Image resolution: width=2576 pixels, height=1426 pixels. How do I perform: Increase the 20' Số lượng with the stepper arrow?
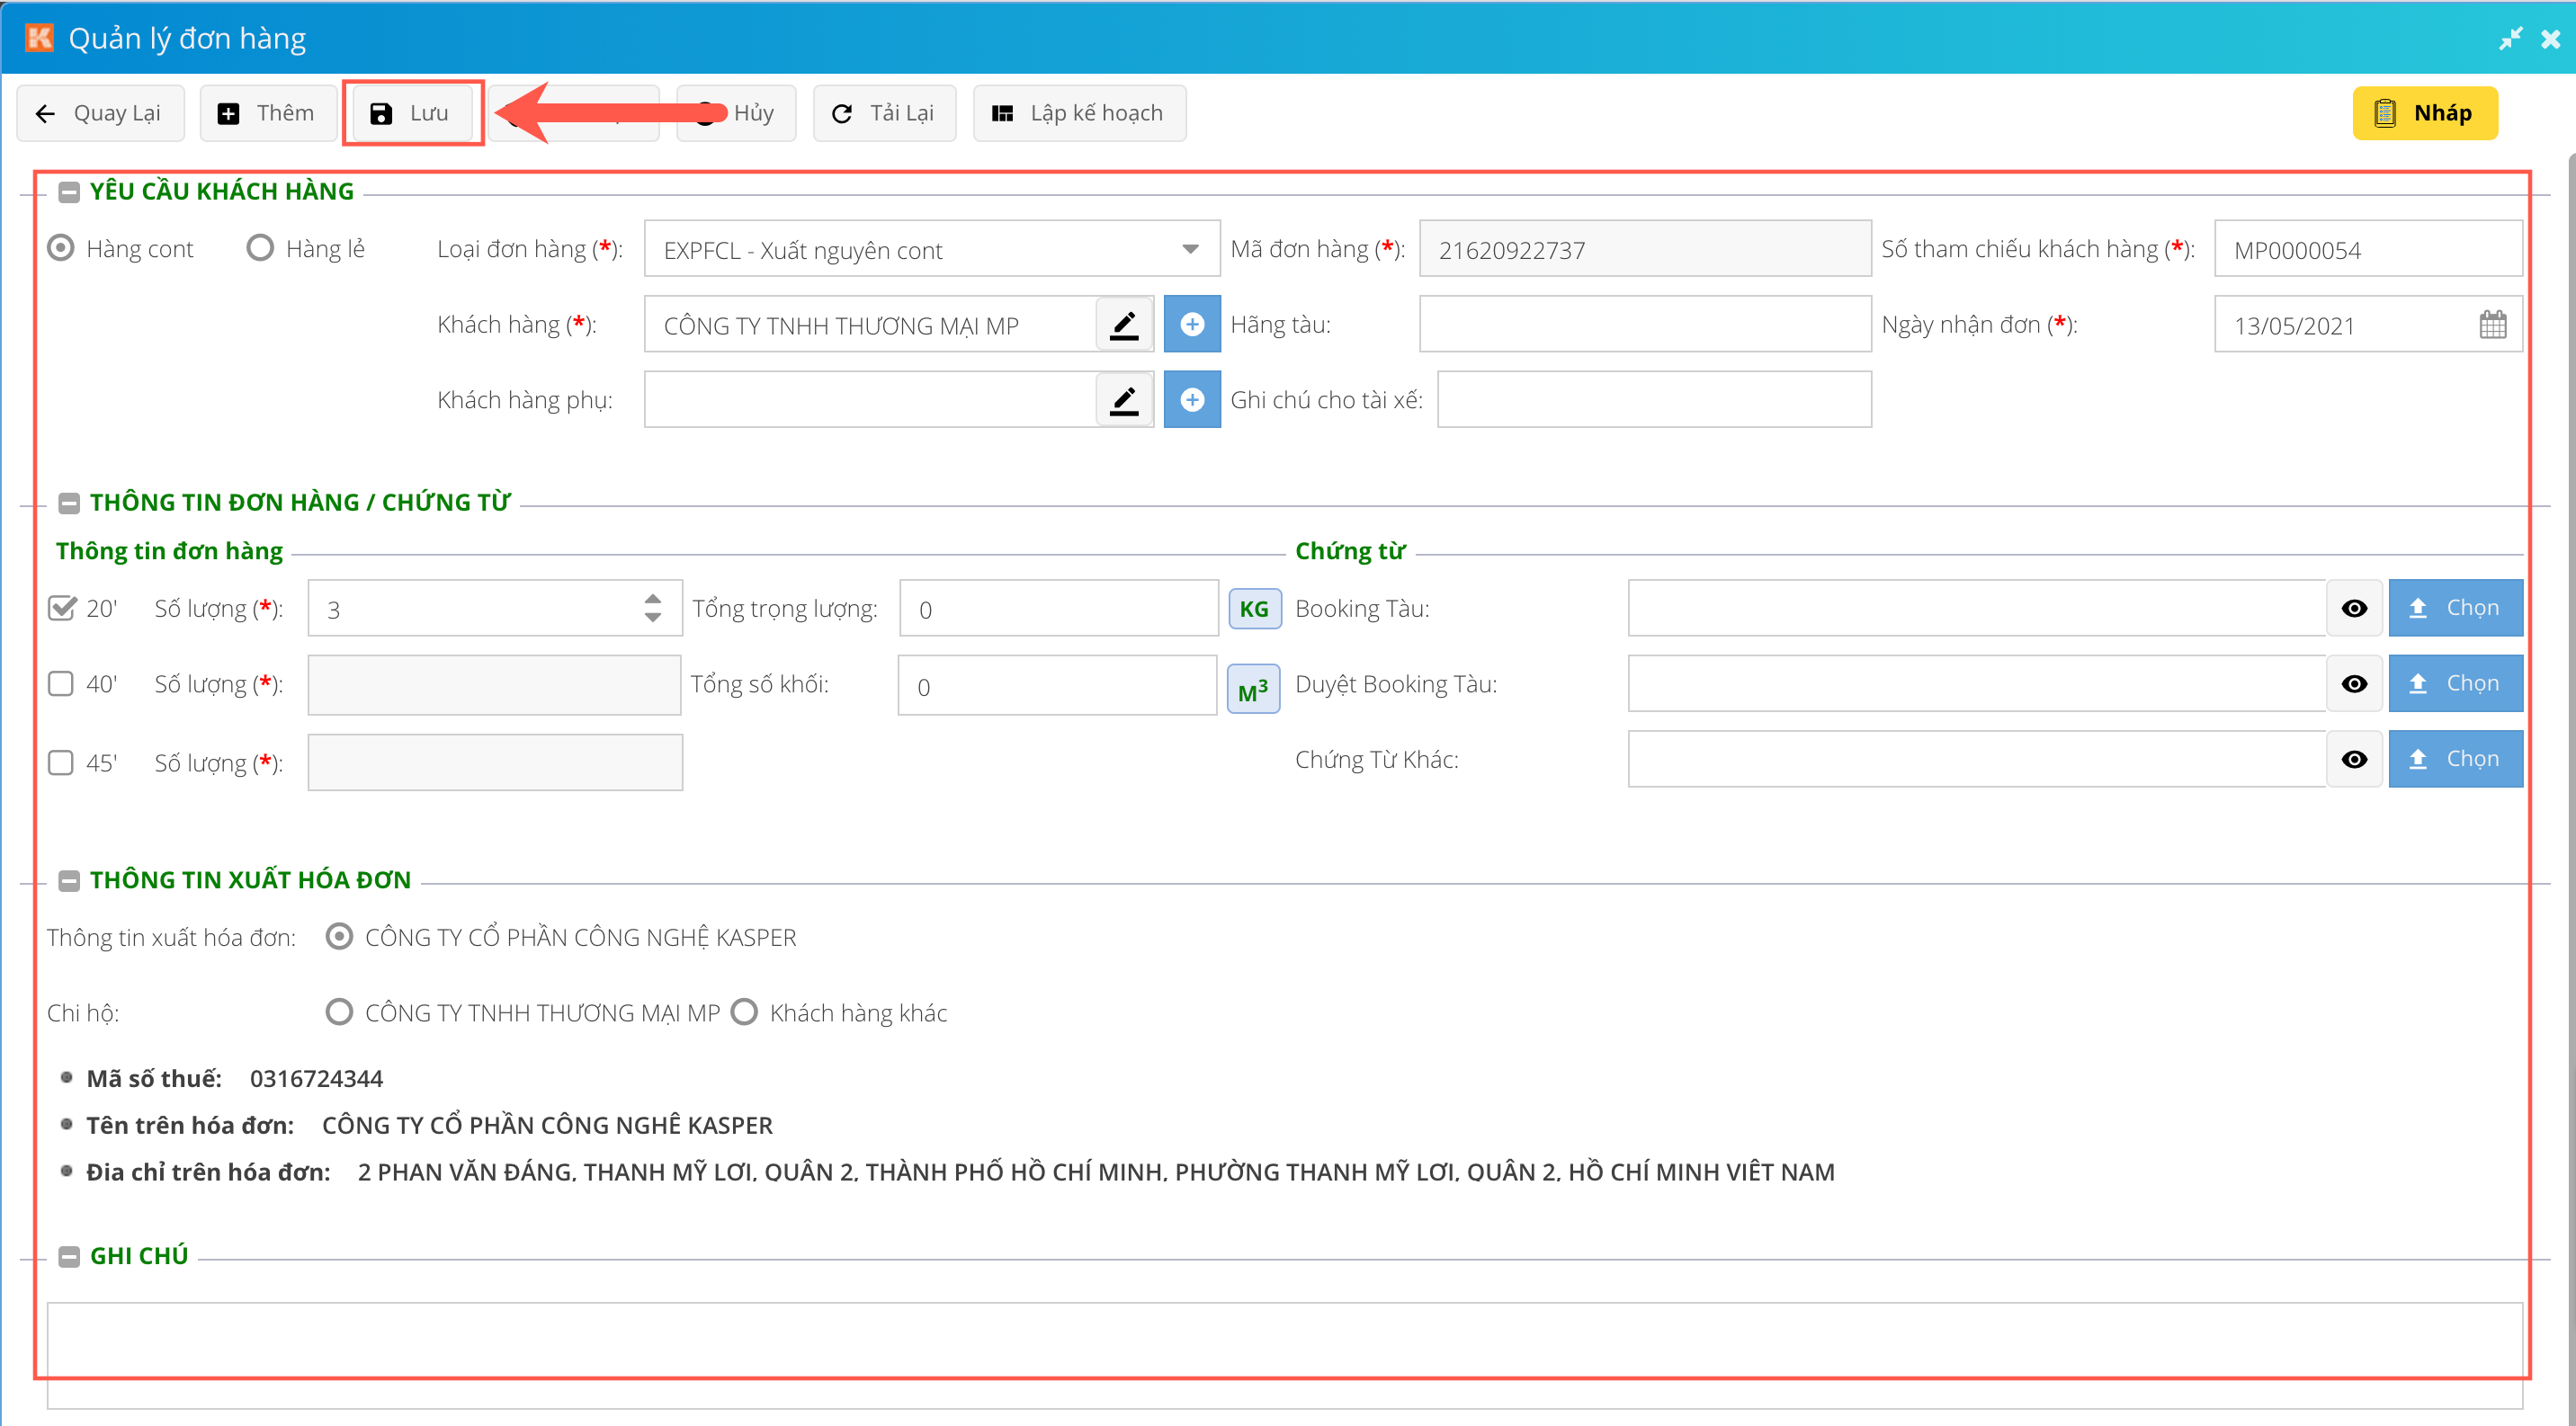(x=653, y=599)
